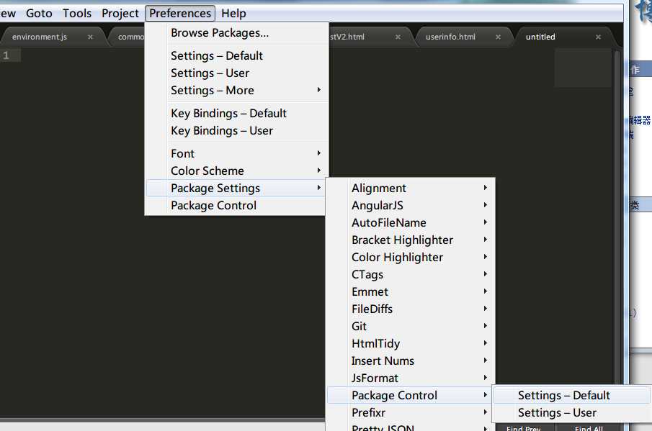Open Key Bindings – Default

(236, 114)
